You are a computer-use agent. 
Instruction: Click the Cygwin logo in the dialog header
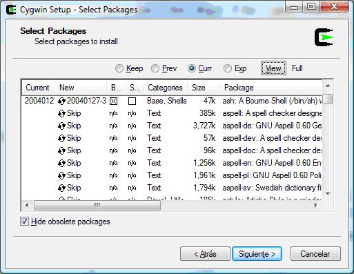coord(324,37)
